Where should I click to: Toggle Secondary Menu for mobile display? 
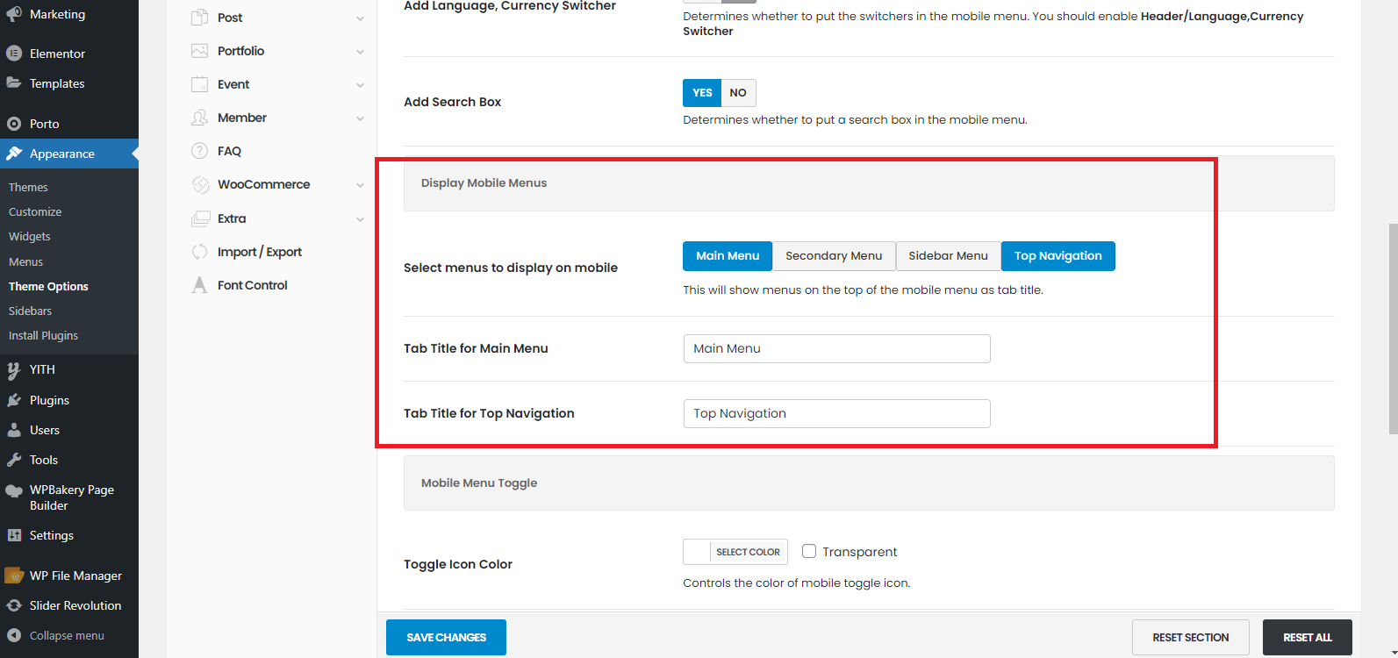coord(834,256)
